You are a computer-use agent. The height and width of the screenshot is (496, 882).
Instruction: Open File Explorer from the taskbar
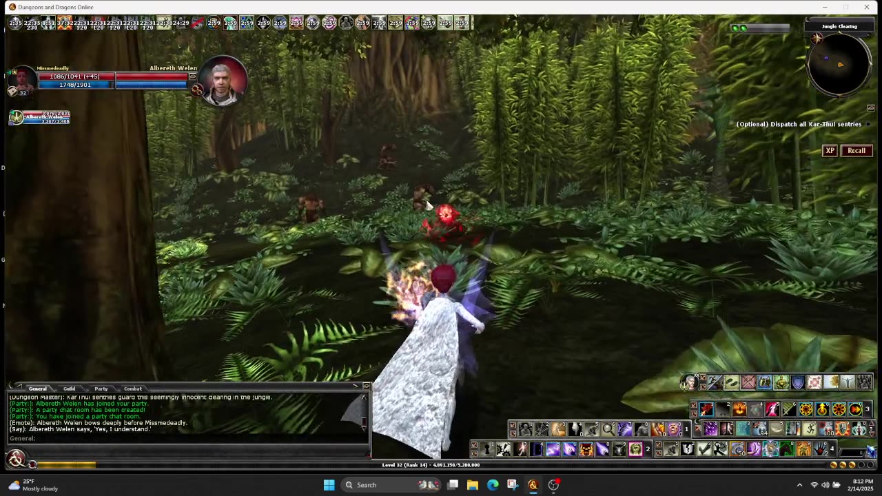472,485
